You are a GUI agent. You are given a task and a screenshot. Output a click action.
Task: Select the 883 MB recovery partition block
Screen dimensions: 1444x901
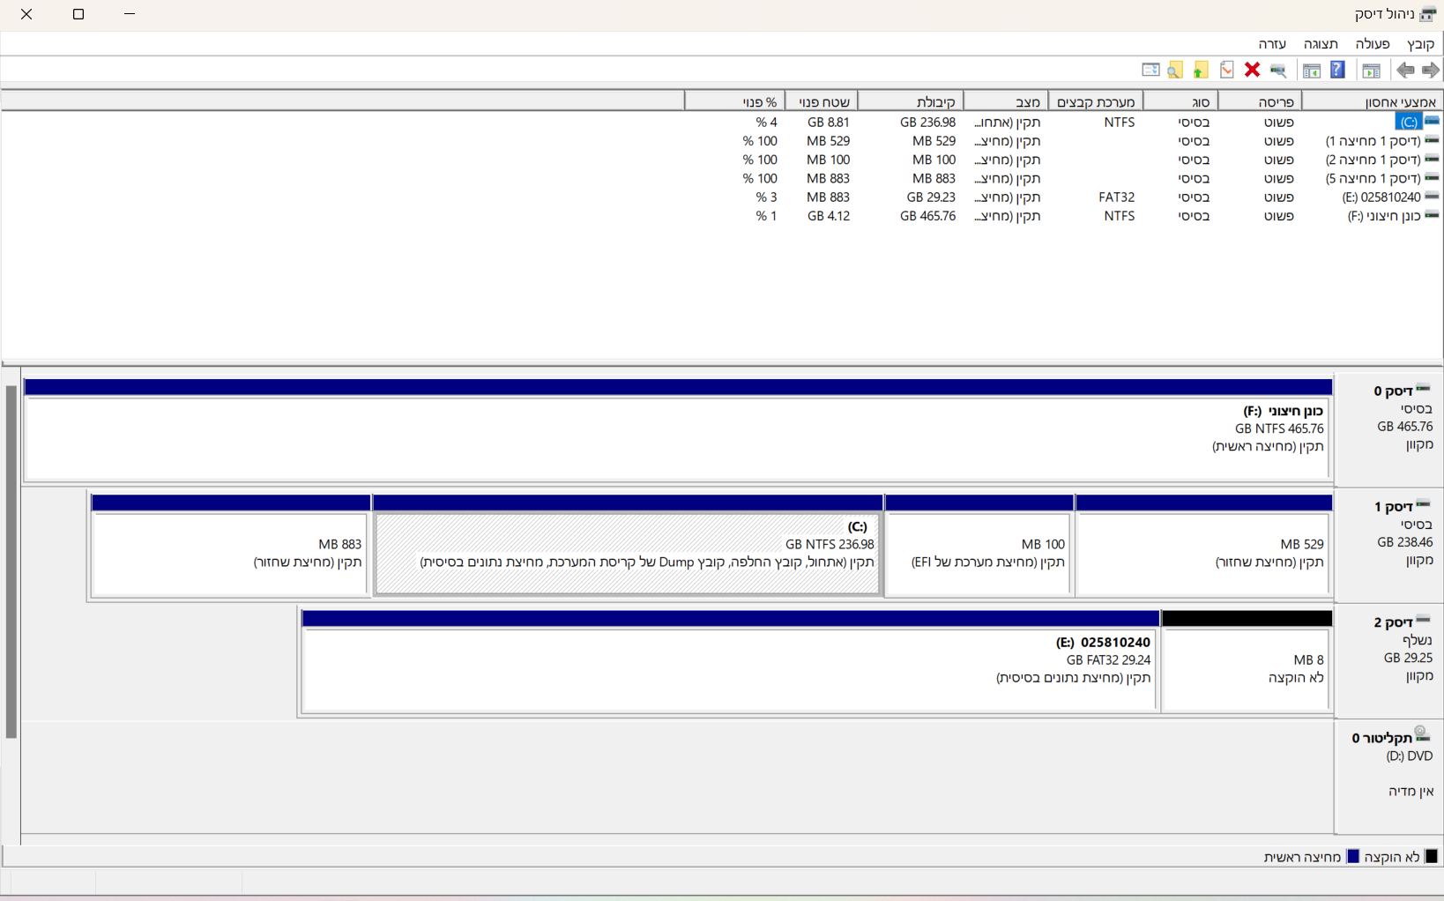231,546
